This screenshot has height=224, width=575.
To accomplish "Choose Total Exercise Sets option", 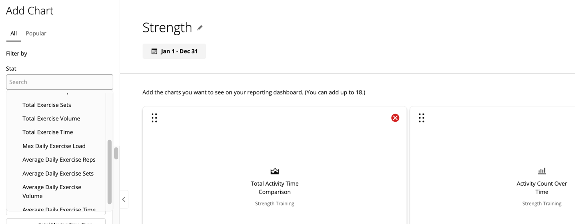I will pyautogui.click(x=47, y=105).
